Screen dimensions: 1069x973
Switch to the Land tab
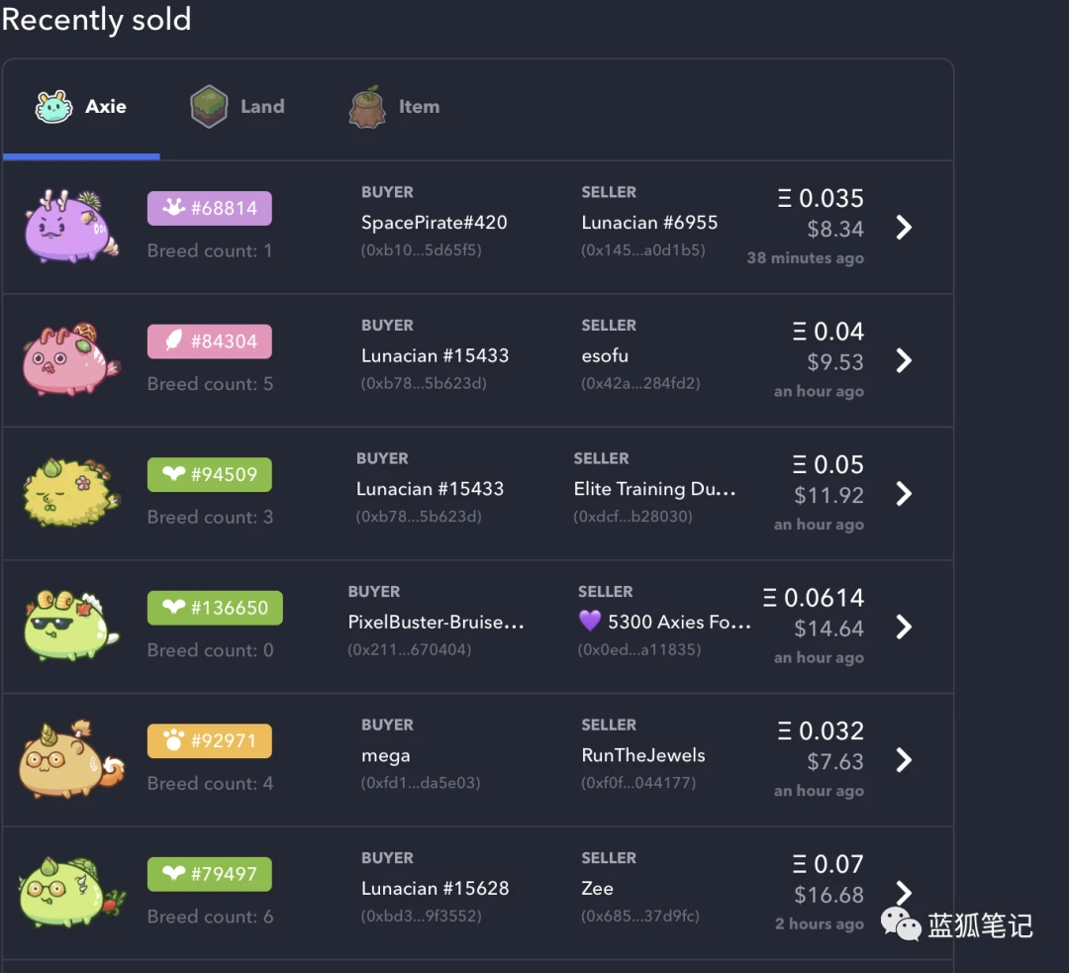tap(238, 106)
